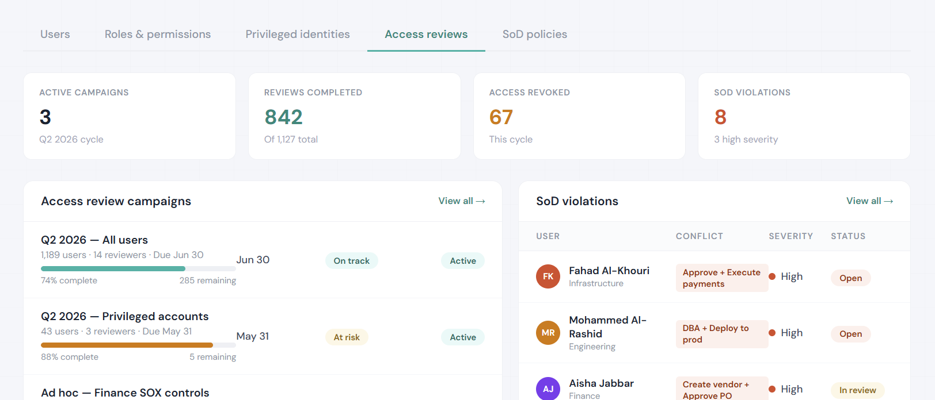Open the SoD Violations summary card
935x400 pixels.
click(804, 116)
